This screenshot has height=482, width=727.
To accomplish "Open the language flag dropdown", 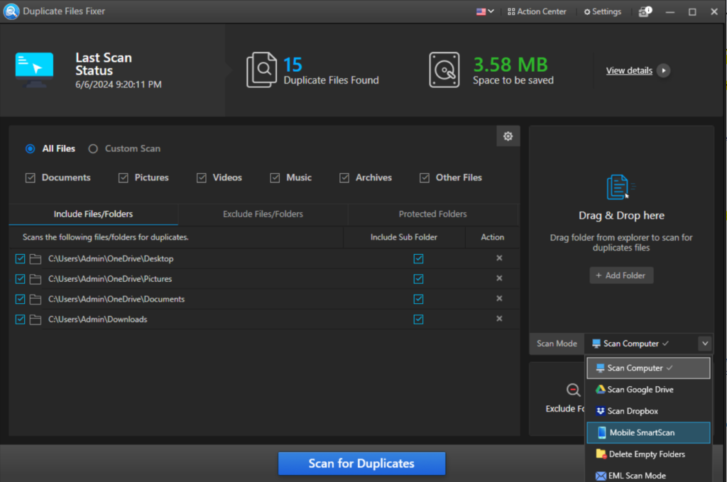I will pyautogui.click(x=486, y=12).
